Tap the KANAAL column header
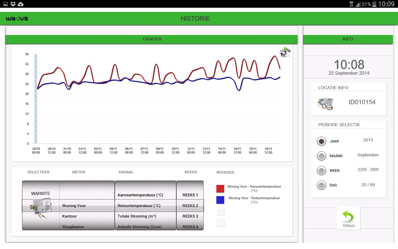Screen dimensions: 398x249 point(126,172)
